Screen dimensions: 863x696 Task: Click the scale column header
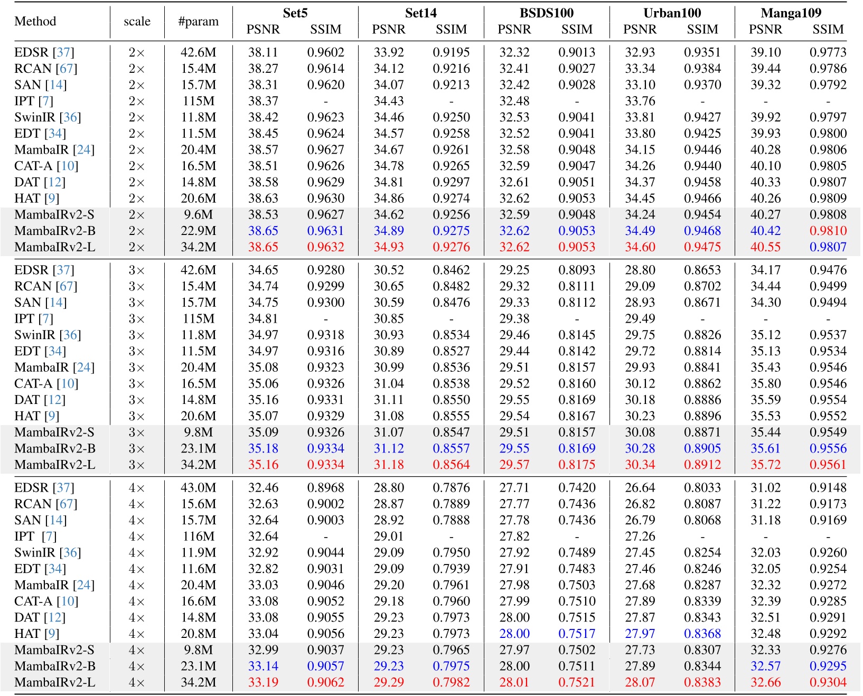(136, 21)
